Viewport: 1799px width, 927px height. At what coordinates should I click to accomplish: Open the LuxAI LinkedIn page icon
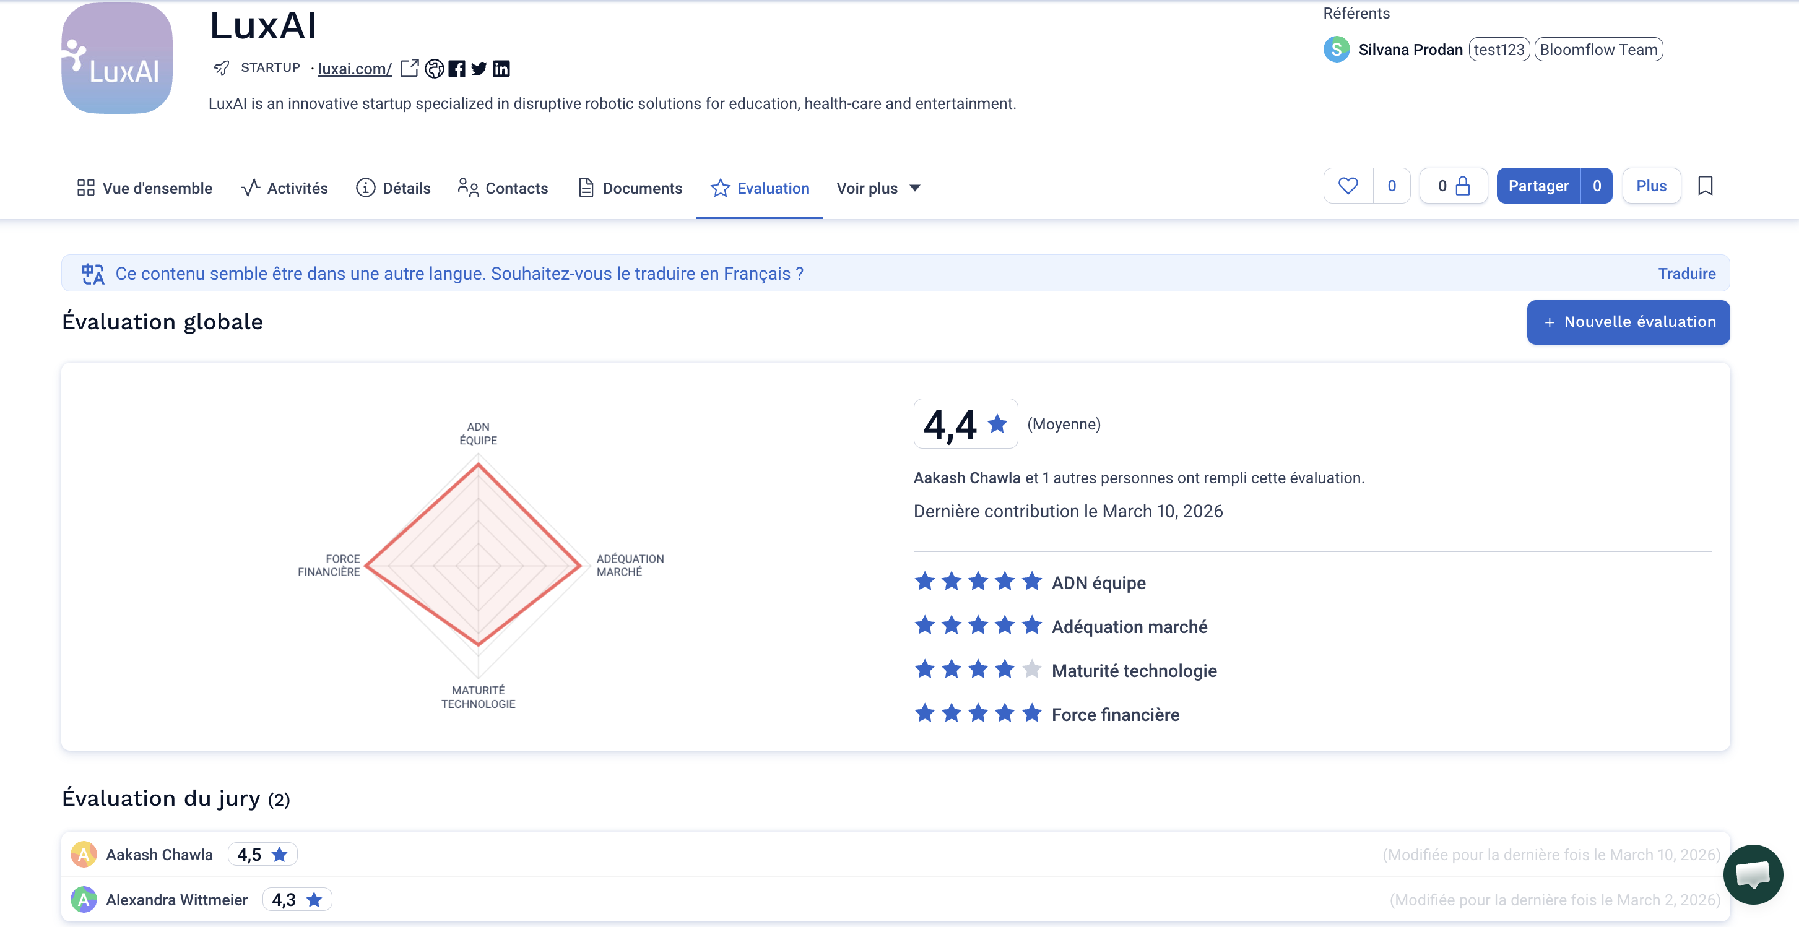(501, 69)
